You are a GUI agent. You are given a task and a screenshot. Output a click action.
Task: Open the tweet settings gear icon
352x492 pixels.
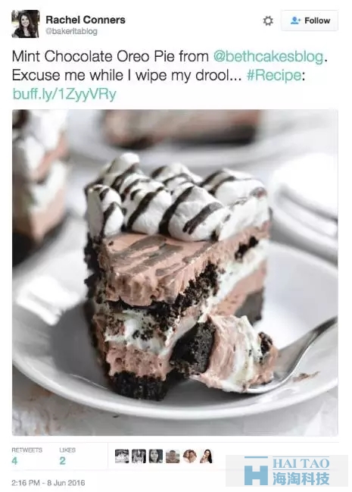click(x=268, y=21)
